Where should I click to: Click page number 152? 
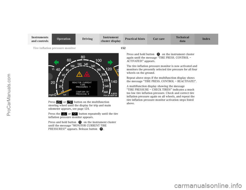123,48
